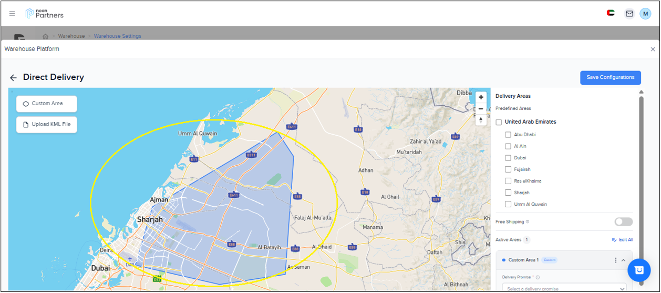The height and width of the screenshot is (293, 661).
Task: Click the mail inbox icon
Action: point(629,14)
